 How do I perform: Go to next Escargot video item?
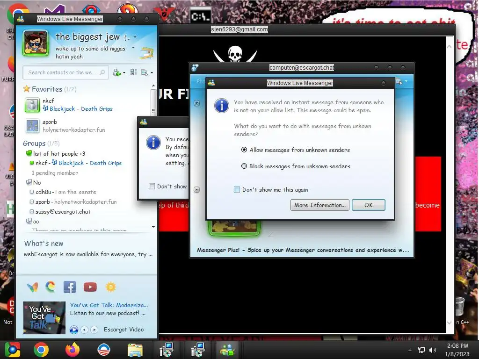(x=94, y=330)
